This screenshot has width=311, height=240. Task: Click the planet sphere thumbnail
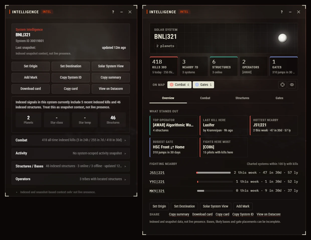point(282,38)
